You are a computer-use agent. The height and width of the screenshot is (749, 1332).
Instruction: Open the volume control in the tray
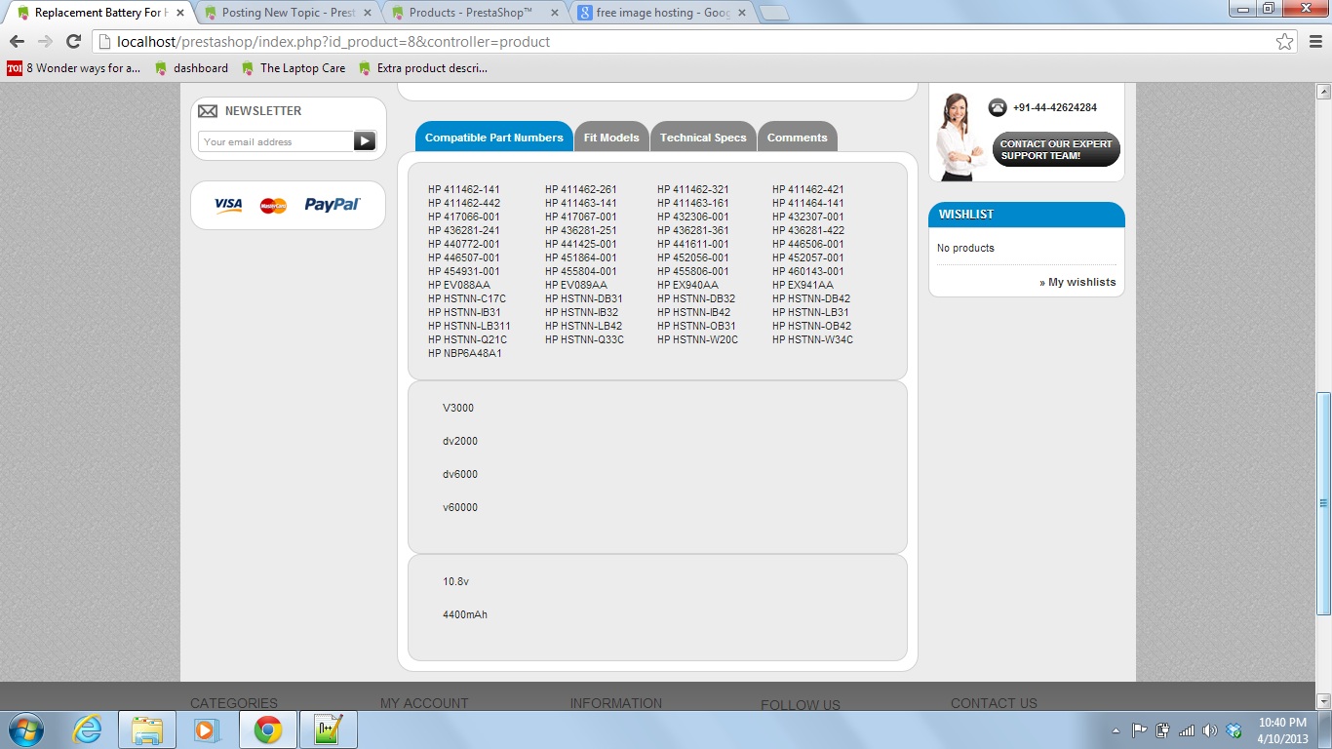(1210, 730)
